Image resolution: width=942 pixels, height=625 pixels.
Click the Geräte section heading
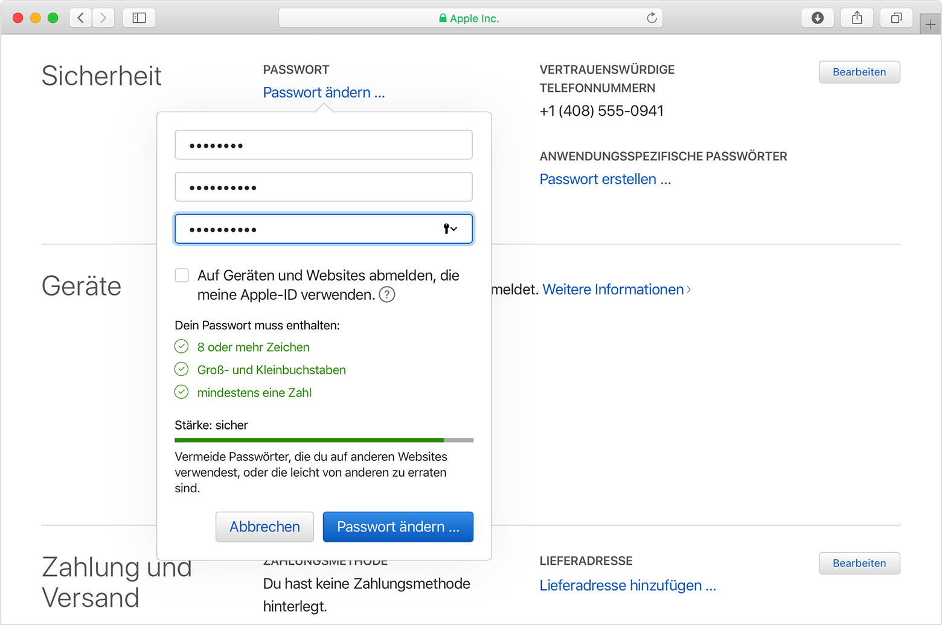point(82,286)
